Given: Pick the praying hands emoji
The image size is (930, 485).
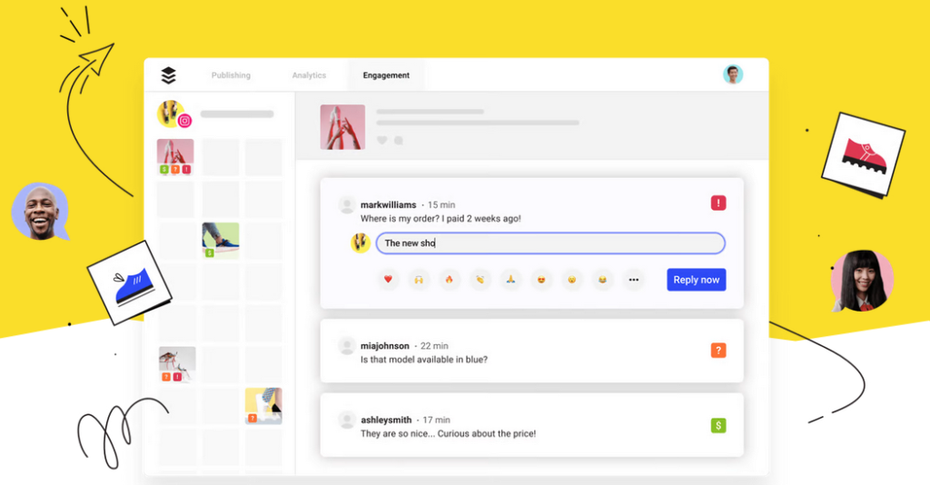Looking at the screenshot, I should [510, 280].
